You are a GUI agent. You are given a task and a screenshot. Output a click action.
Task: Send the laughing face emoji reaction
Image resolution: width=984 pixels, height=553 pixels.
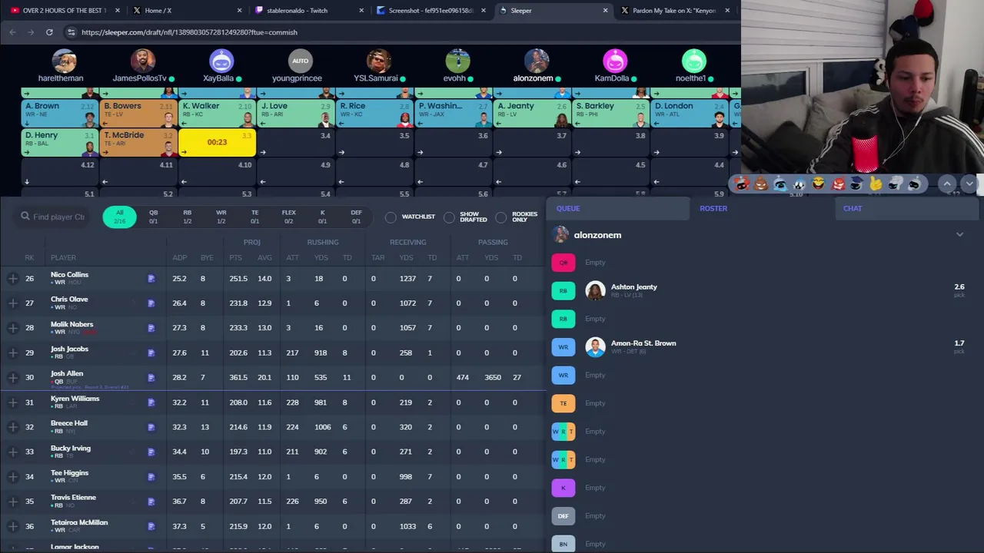tap(819, 184)
